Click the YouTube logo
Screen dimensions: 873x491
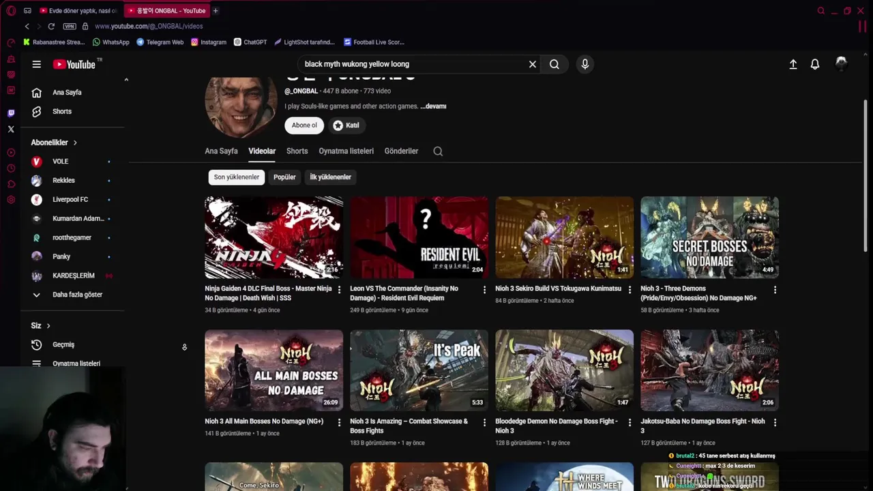click(x=74, y=64)
